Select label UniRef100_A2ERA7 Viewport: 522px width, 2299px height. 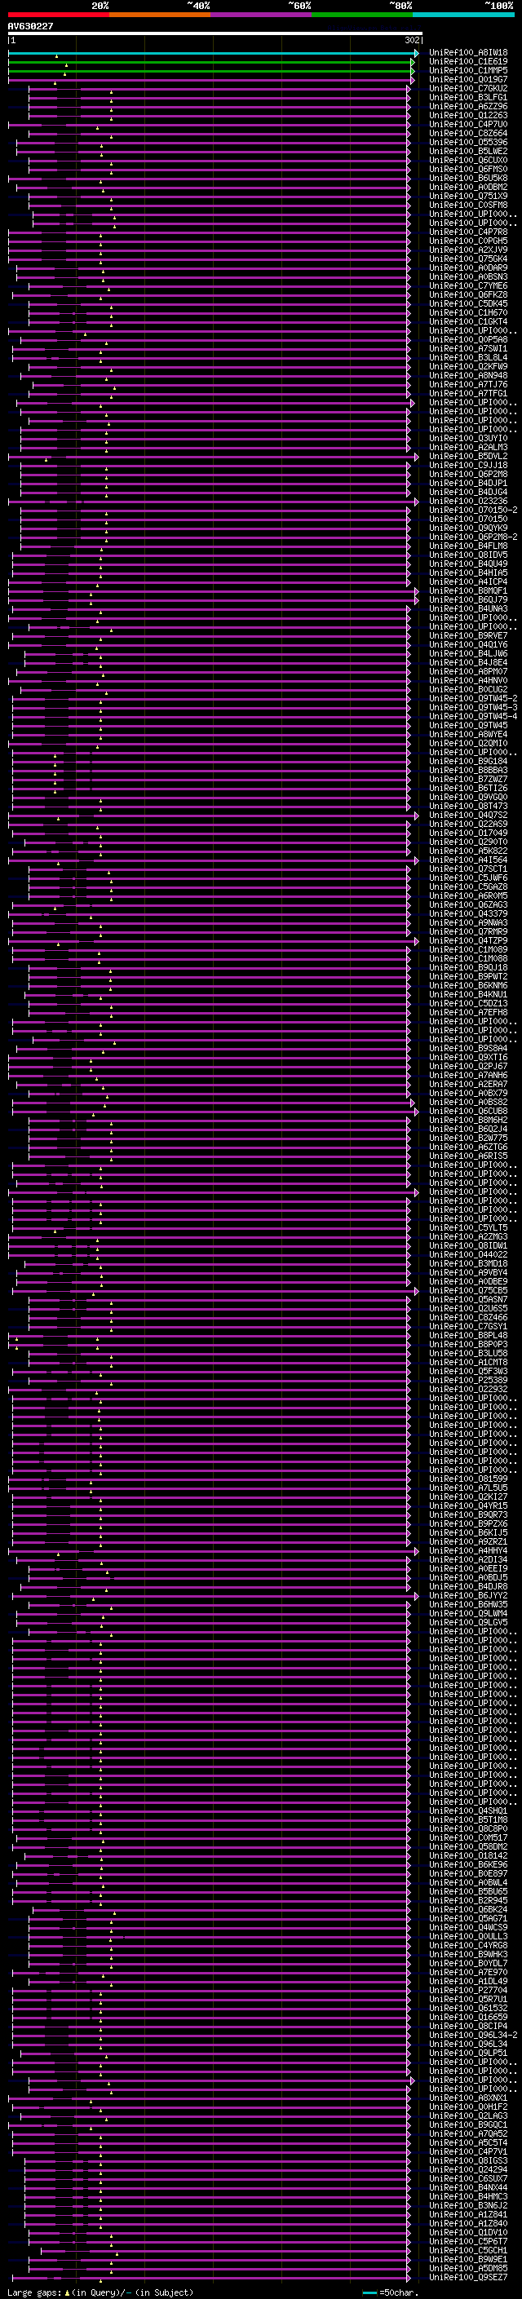point(468,1084)
